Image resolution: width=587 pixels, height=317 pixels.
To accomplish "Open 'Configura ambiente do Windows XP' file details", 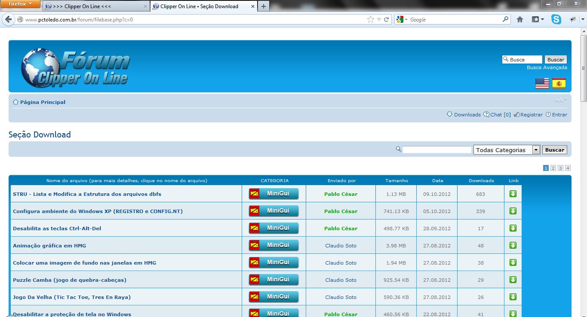I will pos(98,211).
